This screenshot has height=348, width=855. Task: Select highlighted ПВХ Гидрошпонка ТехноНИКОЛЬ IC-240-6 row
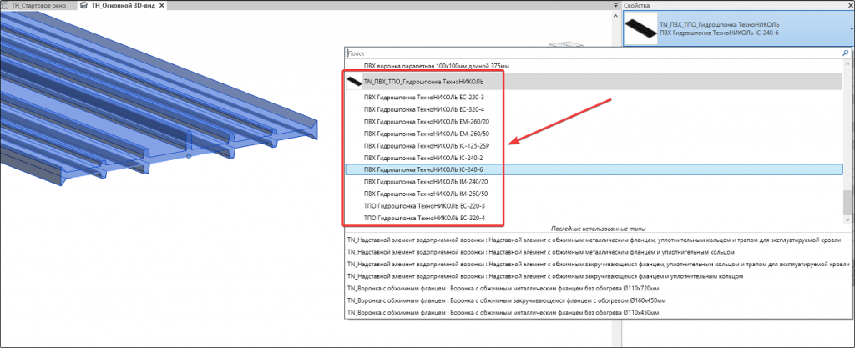[x=594, y=170]
